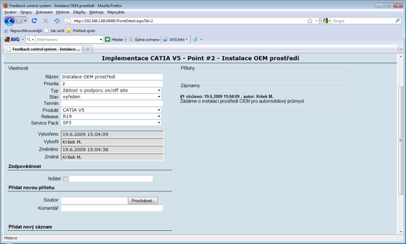Viewport: 406px width, 244px height.
Task: Open the Soubor menu
Action: (x=10, y=12)
